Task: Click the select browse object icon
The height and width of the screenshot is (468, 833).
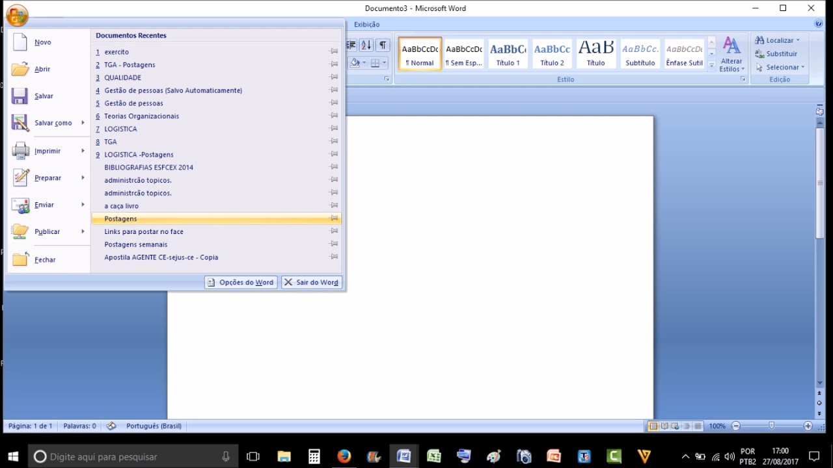Action: [819, 404]
